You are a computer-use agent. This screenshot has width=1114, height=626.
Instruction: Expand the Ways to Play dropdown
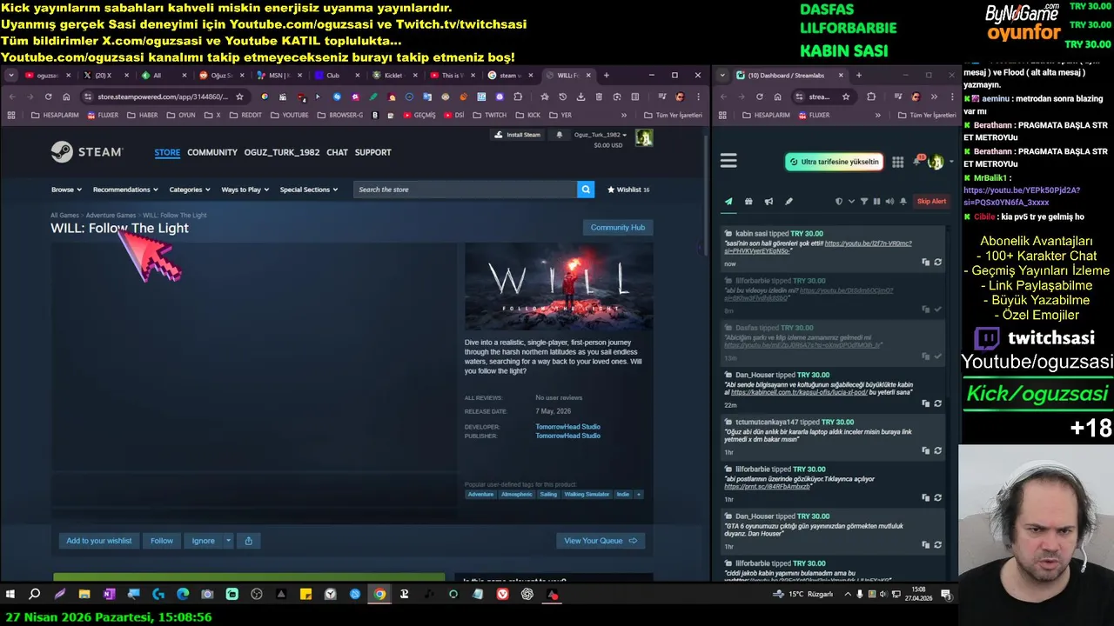coord(245,190)
